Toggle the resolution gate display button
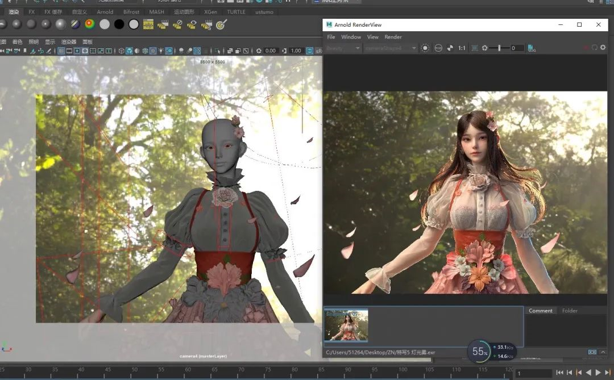 click(x=77, y=51)
